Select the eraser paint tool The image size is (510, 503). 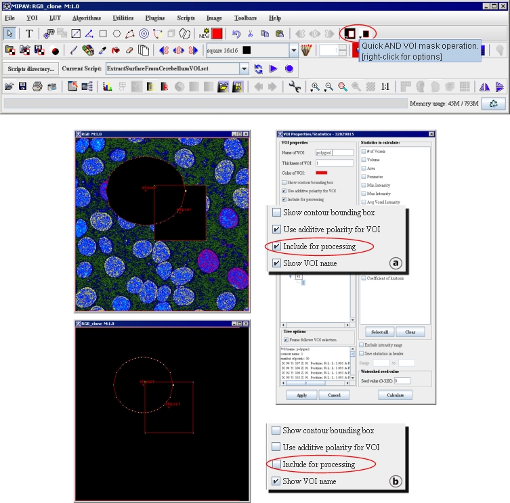coord(129,51)
